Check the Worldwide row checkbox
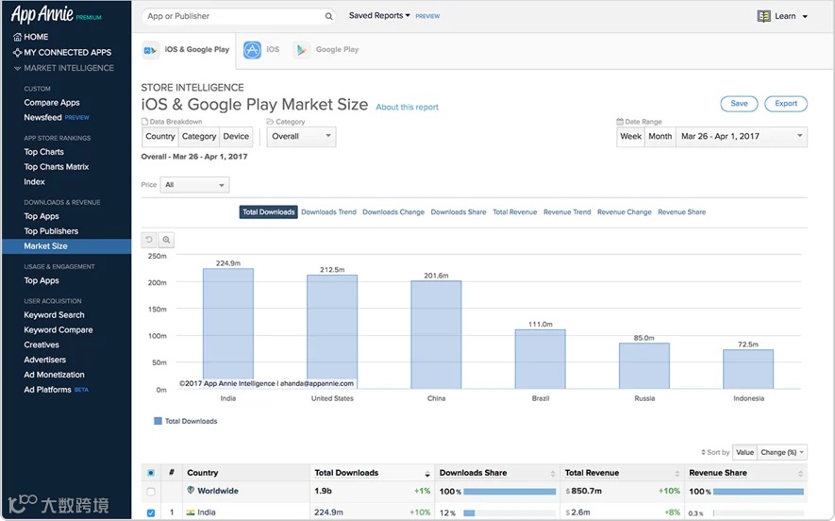This screenshot has width=835, height=521. coord(151,492)
